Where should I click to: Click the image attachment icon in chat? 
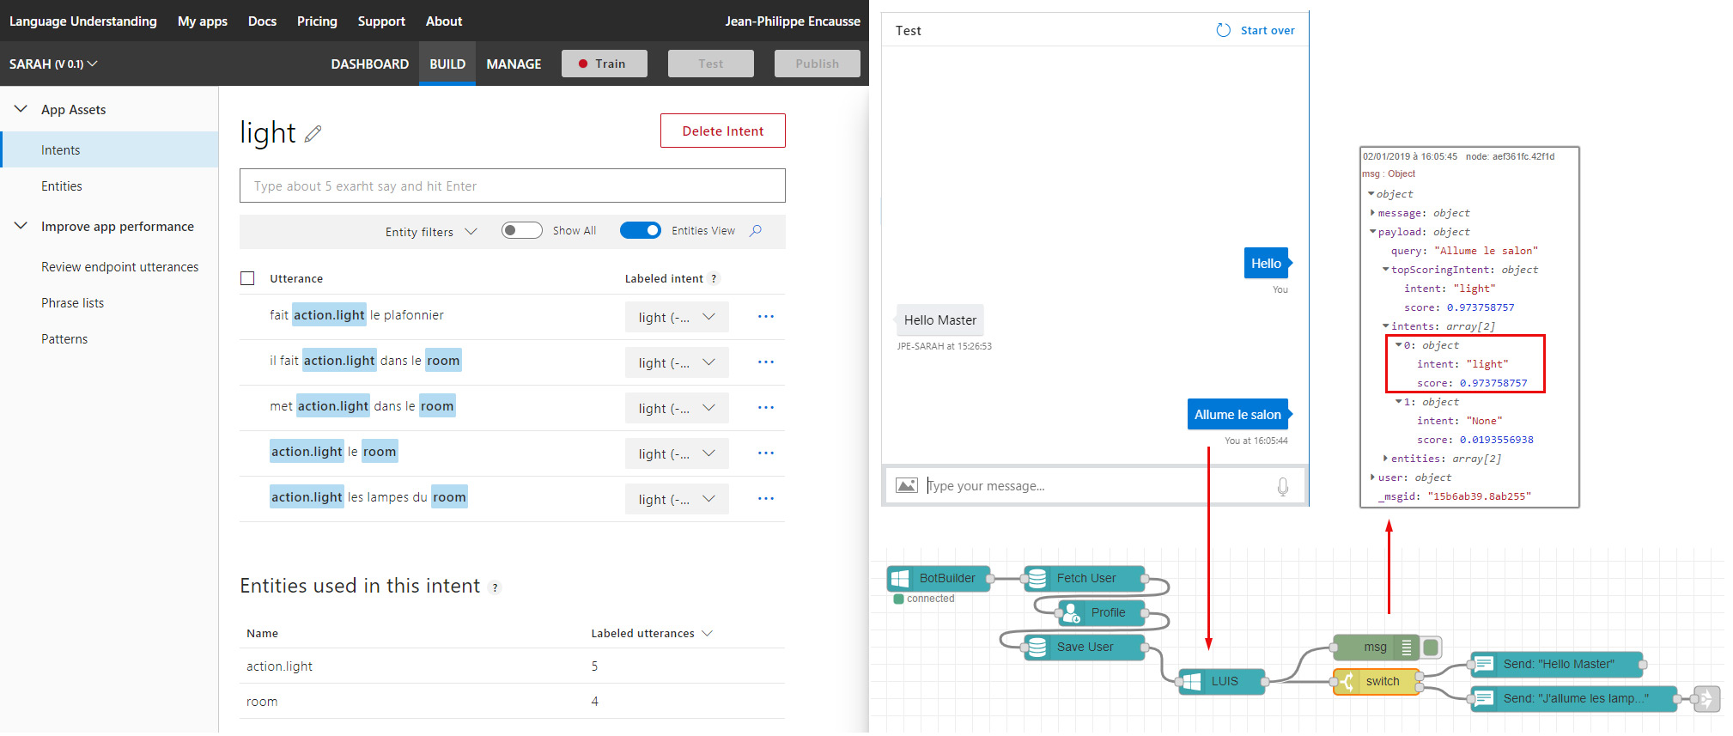click(x=907, y=486)
